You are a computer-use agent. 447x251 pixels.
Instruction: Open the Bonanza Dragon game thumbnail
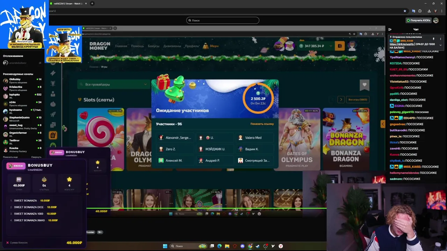[346, 139]
